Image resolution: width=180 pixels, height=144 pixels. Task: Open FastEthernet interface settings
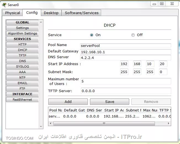[x=22, y=100]
